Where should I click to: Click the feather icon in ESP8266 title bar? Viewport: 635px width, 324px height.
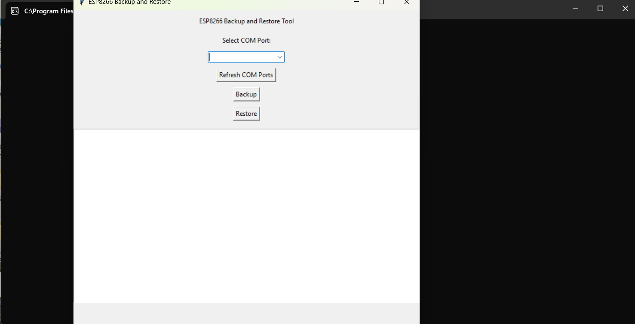(x=82, y=2)
